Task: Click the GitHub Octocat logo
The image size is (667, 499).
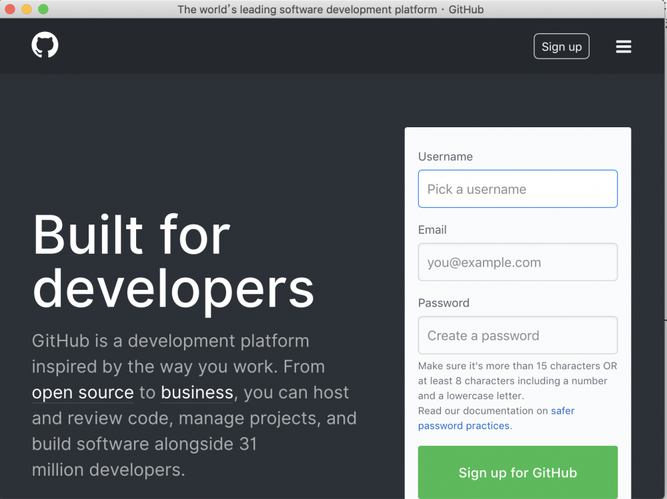Action: [x=45, y=45]
